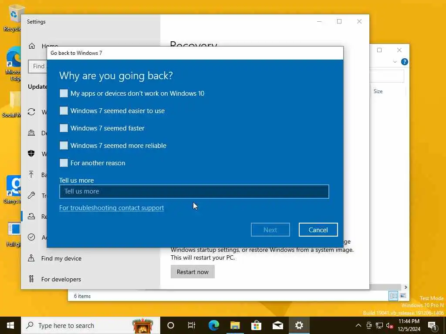This screenshot has width=446, height=334.
Task: Open Cortana circle icon on taskbar
Action: (171, 325)
